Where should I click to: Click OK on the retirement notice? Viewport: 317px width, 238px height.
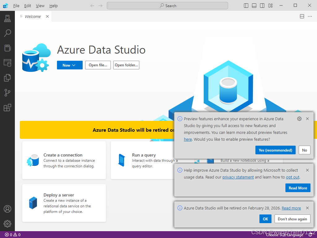[265, 219]
